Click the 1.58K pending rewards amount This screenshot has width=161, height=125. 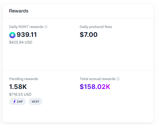coord(18,87)
